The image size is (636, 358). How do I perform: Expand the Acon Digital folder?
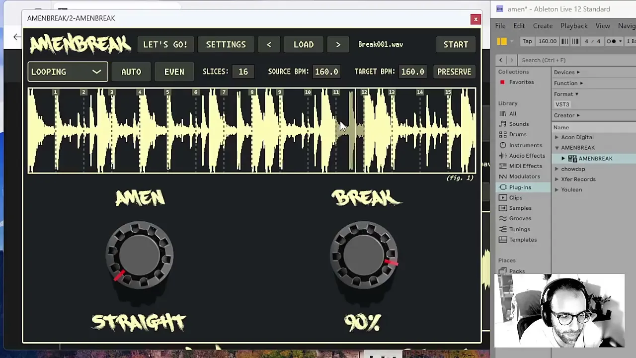click(x=556, y=138)
